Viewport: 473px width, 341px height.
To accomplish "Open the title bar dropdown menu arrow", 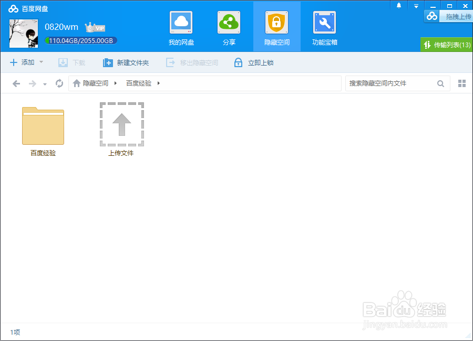I will click(x=416, y=6).
